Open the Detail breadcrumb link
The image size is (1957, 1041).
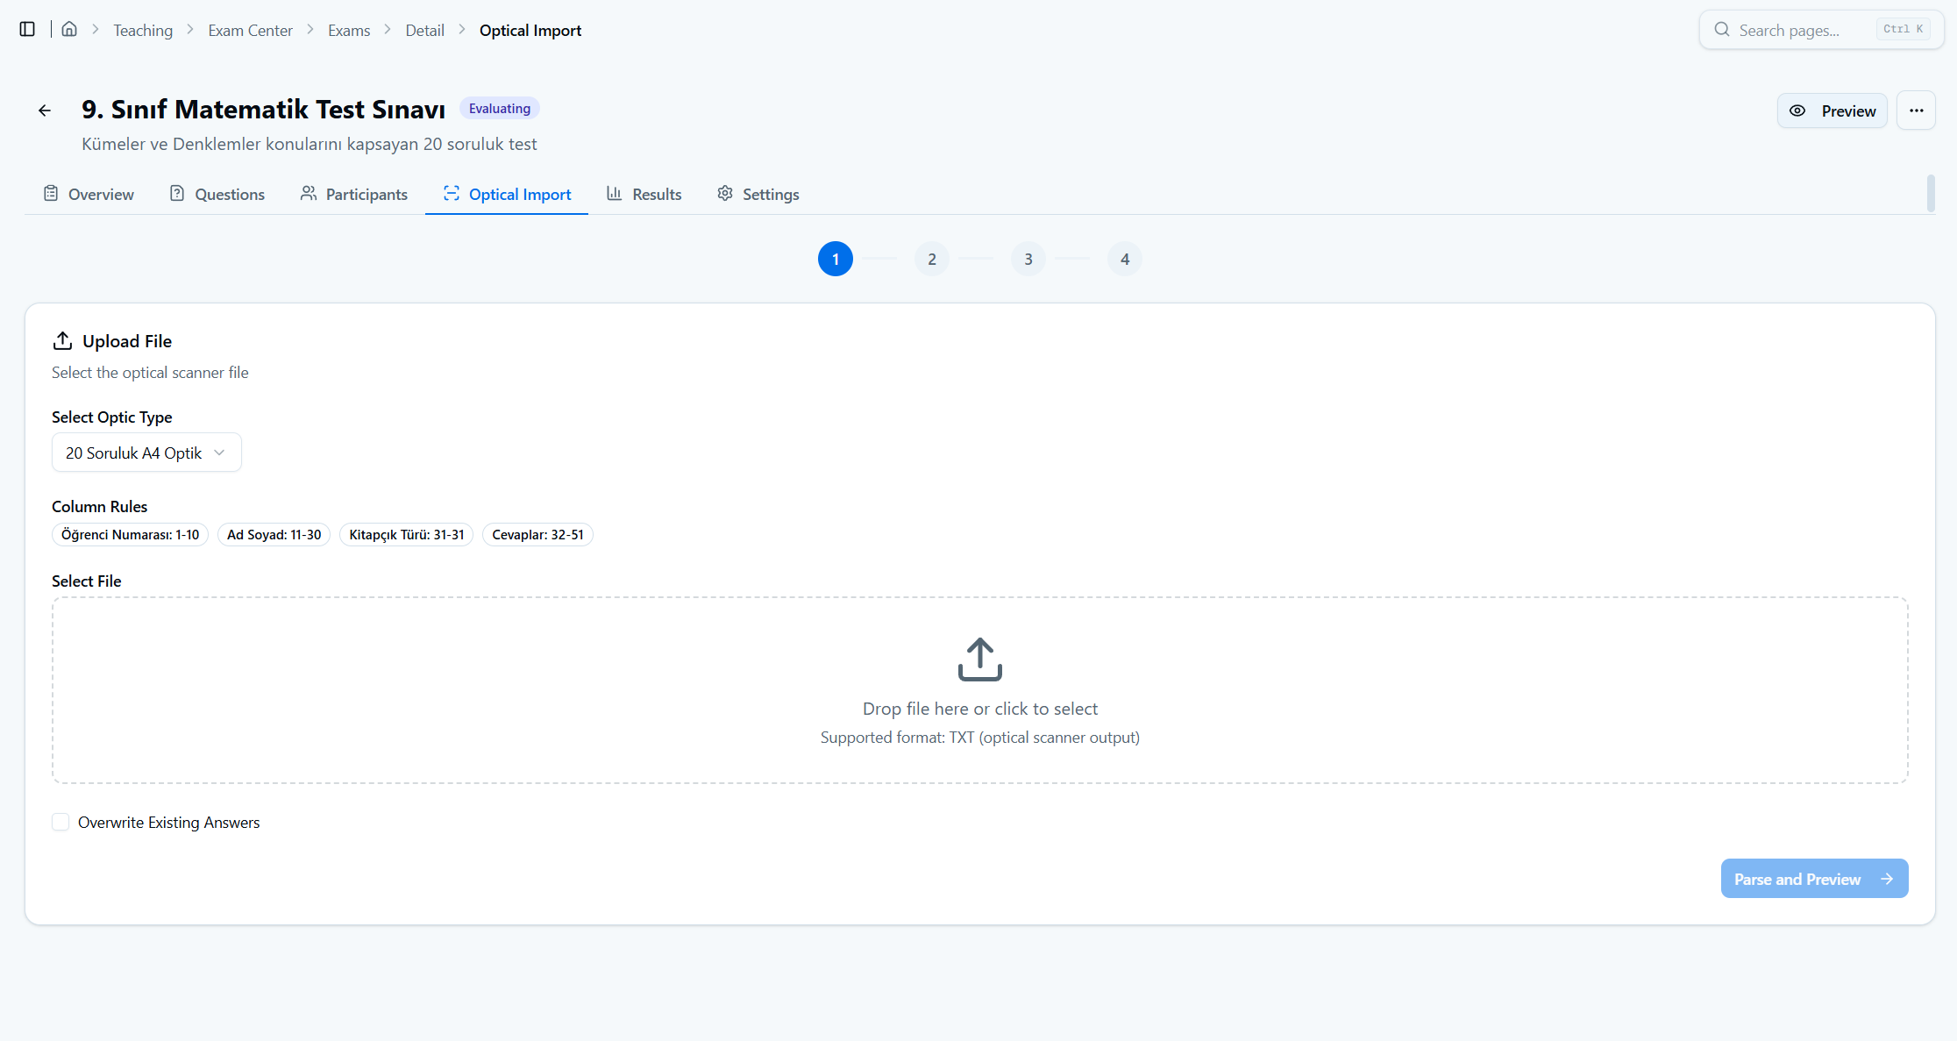coord(424,31)
